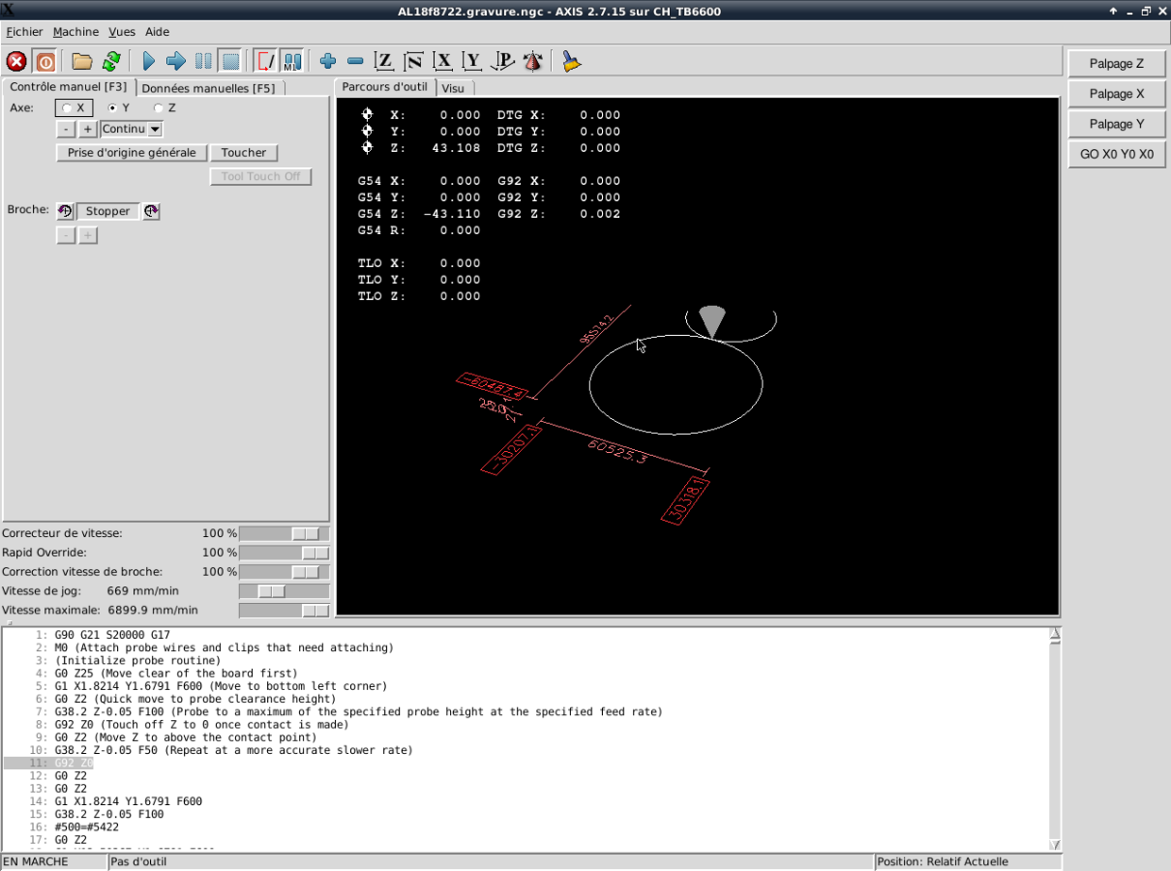Open the Machine menu
The height and width of the screenshot is (871, 1171).
pos(75,32)
